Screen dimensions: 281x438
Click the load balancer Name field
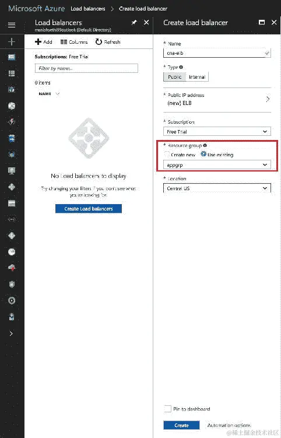217,53
